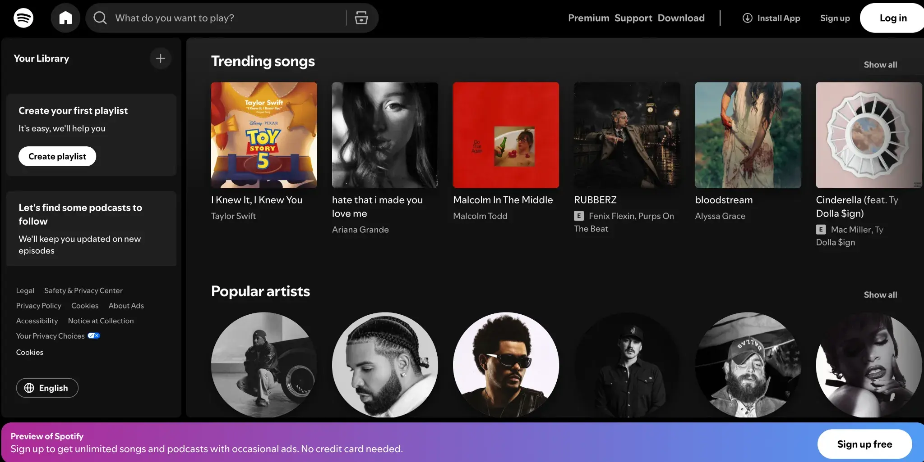Click the 'I Knew It, I Knew You' title
The height and width of the screenshot is (462, 924).
click(x=257, y=200)
